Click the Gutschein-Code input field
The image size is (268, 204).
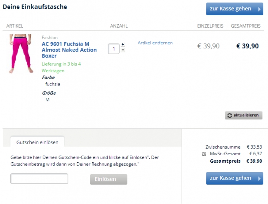(x=39, y=179)
